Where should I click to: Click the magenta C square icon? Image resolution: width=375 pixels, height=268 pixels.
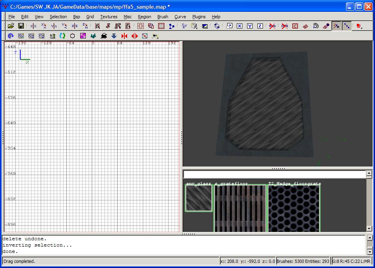click(x=83, y=36)
